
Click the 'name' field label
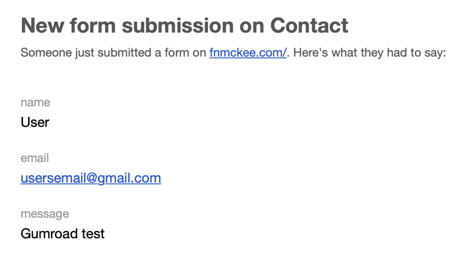pyautogui.click(x=35, y=102)
